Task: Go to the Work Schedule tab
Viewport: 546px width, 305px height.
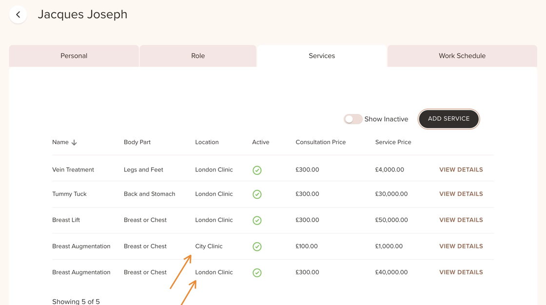Action: (462, 56)
